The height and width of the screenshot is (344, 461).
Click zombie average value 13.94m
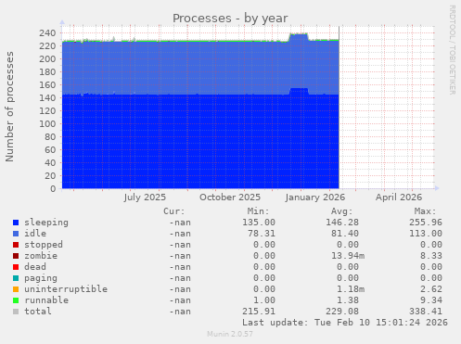click(348, 256)
